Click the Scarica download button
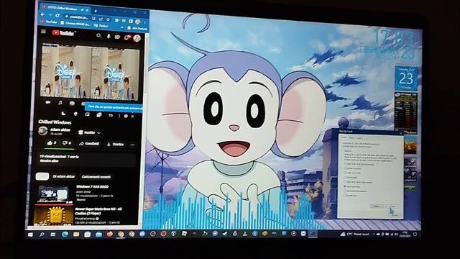Screen dimensions: 460x259 coord(115,144)
